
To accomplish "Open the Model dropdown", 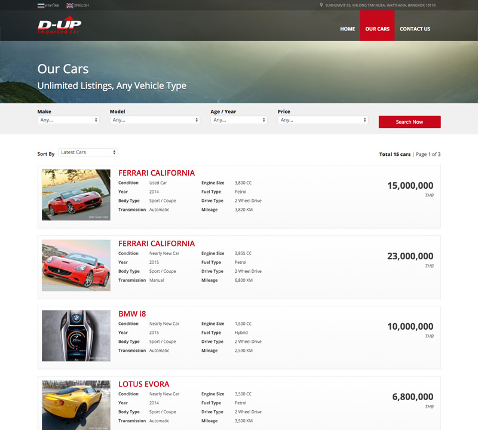I will (x=155, y=120).
